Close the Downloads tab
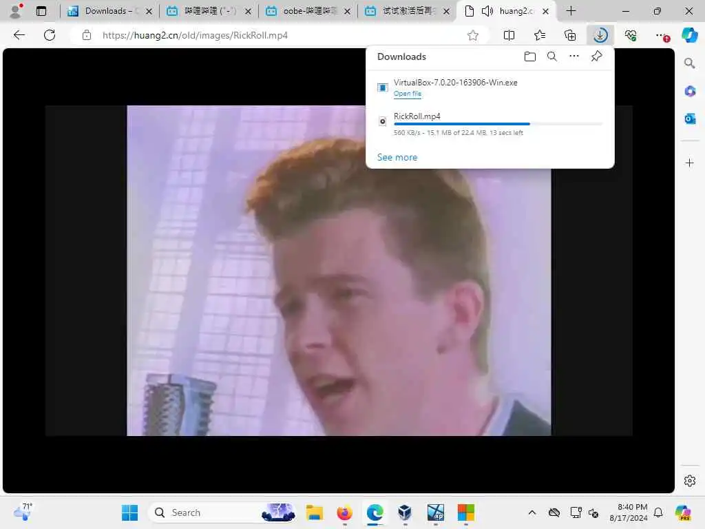The width and height of the screenshot is (705, 529). pos(149,11)
